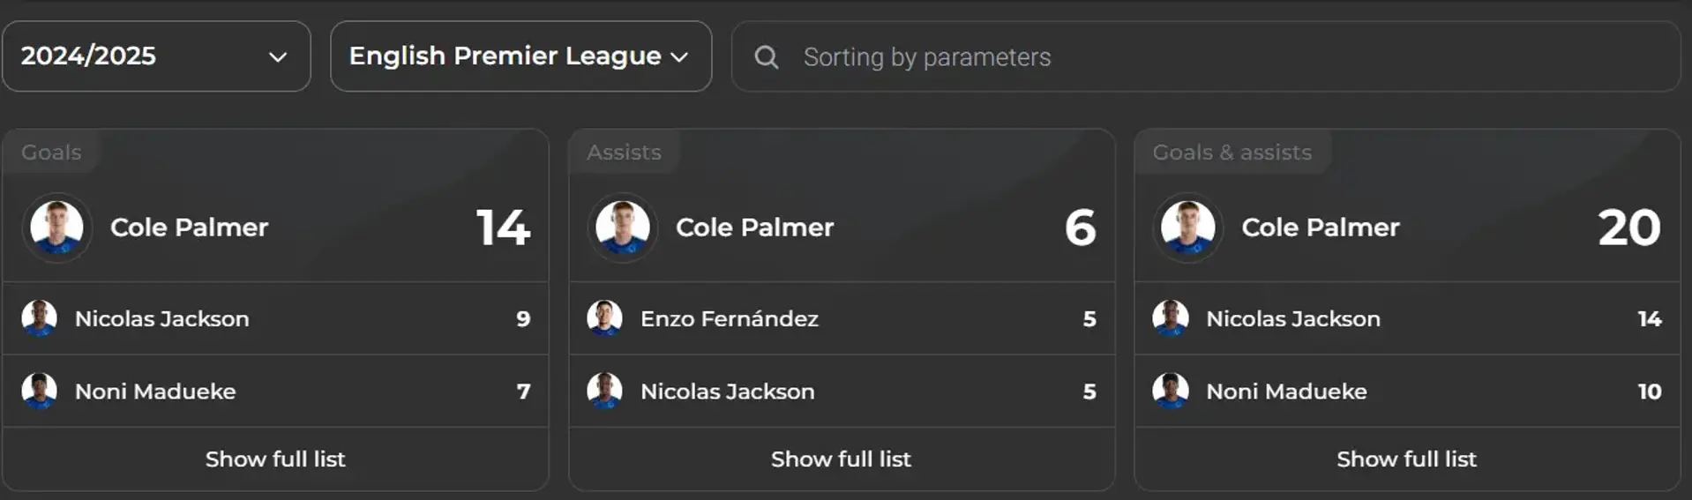Click the season dropdown chevron arrow

click(278, 57)
